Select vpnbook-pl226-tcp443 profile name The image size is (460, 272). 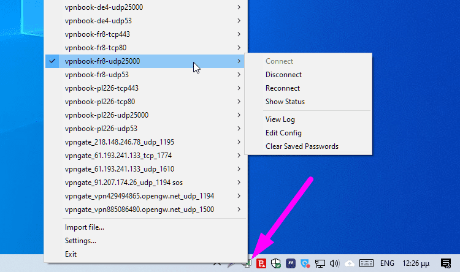tap(101, 88)
